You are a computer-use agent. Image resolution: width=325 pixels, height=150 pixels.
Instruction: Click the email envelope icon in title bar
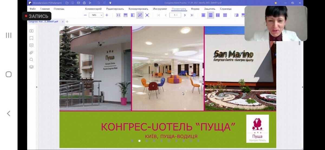tap(79, 3)
